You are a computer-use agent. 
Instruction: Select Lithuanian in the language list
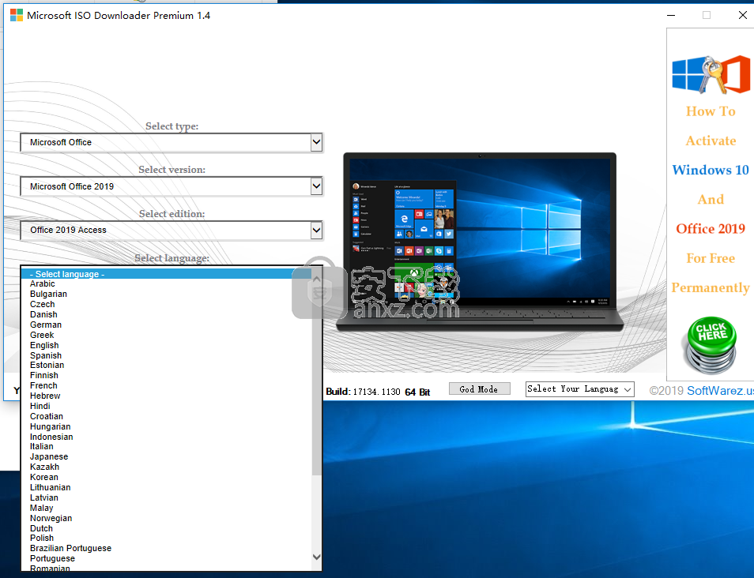[x=51, y=487]
